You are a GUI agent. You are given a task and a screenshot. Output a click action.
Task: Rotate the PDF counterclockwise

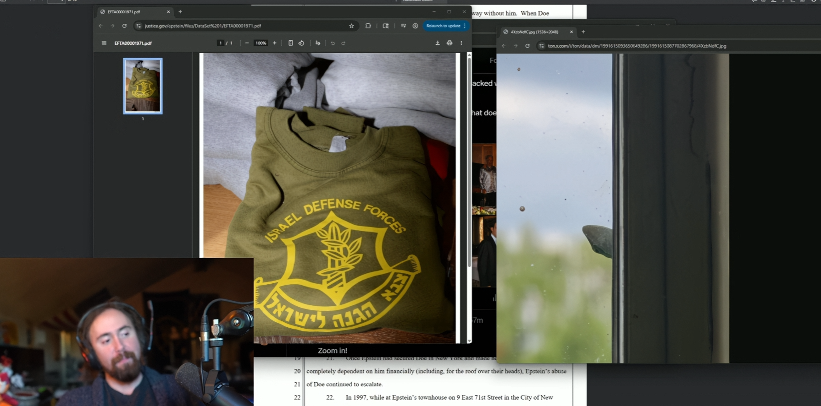(301, 43)
